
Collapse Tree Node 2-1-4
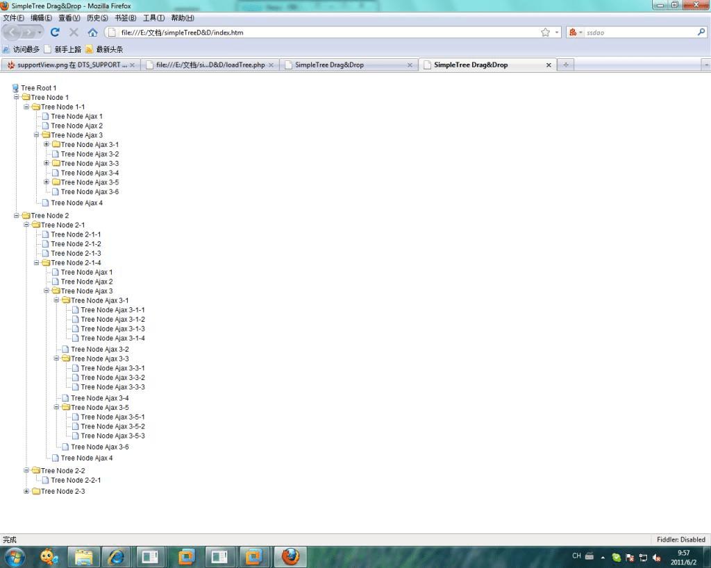pyautogui.click(x=36, y=262)
